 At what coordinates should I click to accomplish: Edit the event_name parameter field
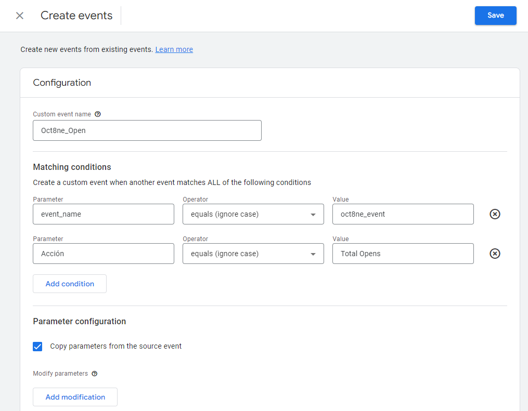[x=104, y=214]
